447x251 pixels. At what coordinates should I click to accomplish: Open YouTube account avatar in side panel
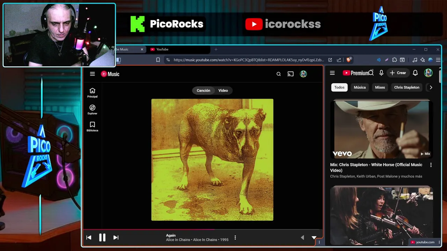428,73
